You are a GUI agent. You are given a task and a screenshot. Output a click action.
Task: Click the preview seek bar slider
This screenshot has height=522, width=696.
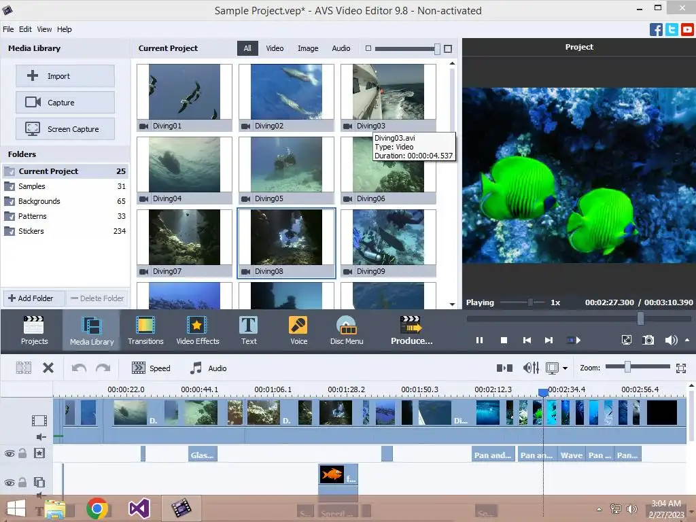640,318
